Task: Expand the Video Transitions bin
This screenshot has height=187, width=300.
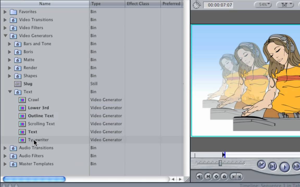Action: [x=5, y=20]
